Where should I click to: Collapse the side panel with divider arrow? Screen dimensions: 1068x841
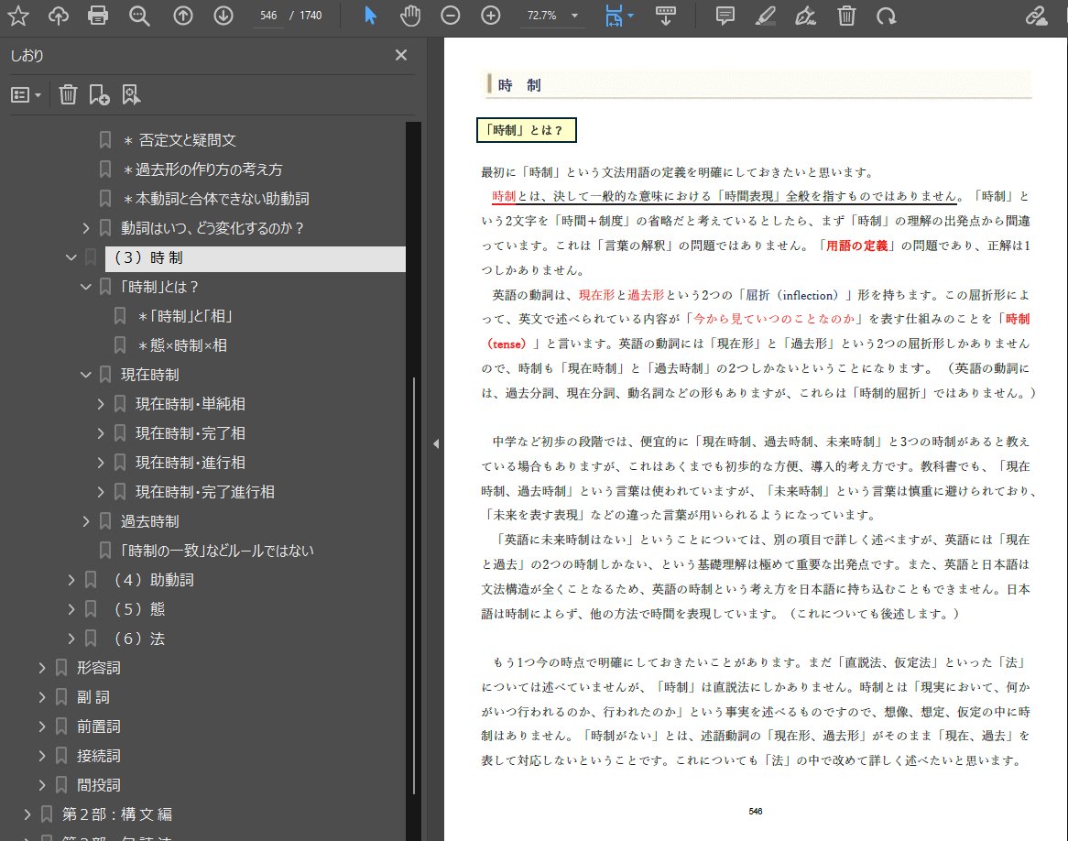[x=436, y=443]
